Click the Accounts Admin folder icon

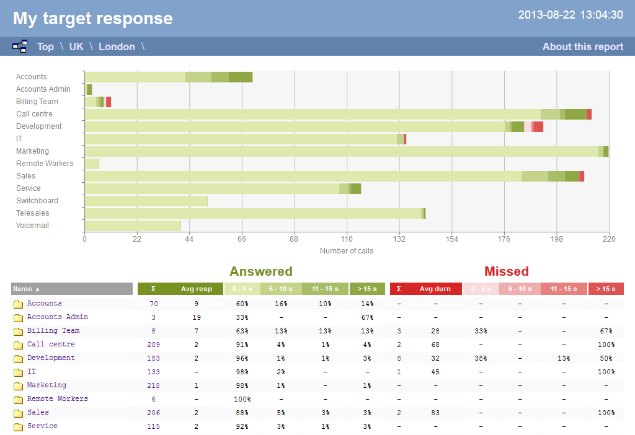18,317
